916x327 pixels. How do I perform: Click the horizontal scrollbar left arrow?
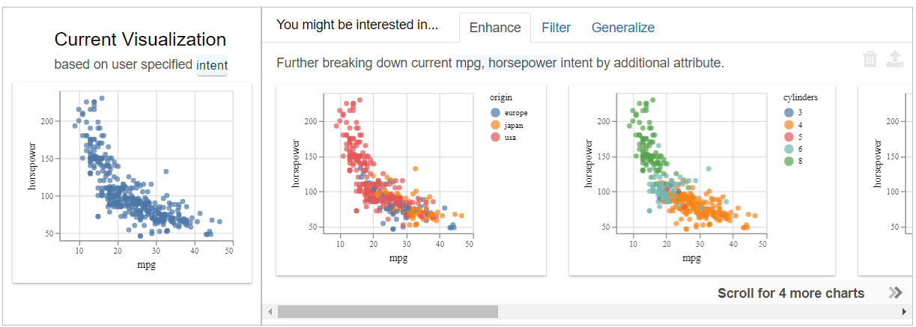(x=270, y=311)
